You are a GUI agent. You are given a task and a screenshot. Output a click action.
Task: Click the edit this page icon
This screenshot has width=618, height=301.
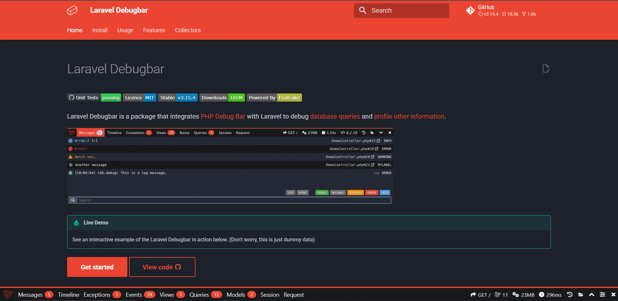coord(546,69)
